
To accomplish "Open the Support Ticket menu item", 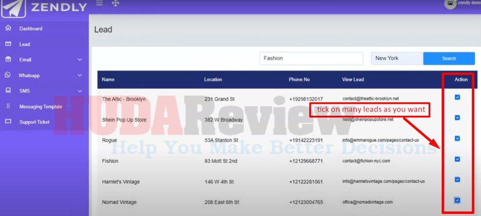I will tap(34, 122).
